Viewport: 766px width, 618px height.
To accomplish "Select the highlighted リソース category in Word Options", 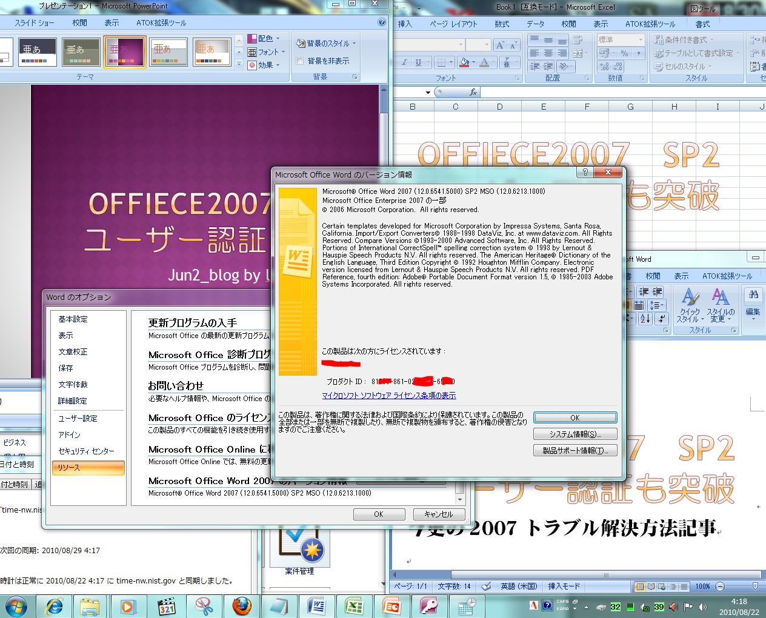I will (x=88, y=468).
